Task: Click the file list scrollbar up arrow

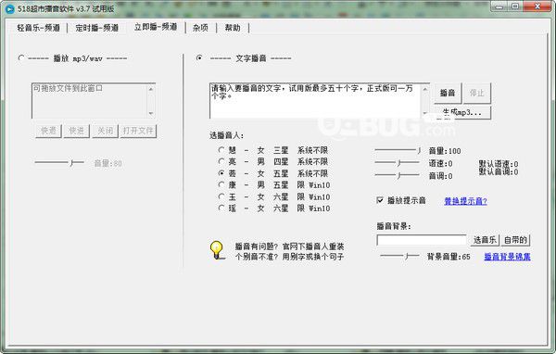Action: click(x=151, y=89)
